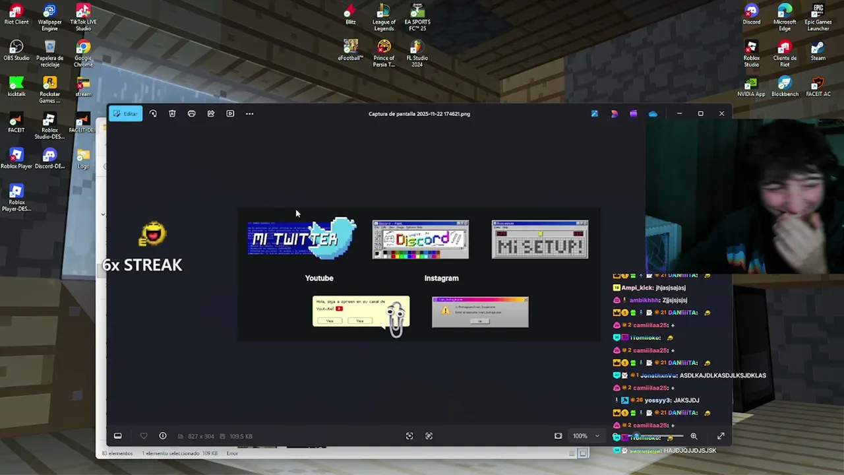Select the Rockstar Games desktop icon
The width and height of the screenshot is (844, 475).
(50, 90)
